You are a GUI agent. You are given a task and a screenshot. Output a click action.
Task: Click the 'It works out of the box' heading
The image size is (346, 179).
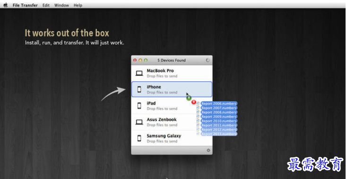pyautogui.click(x=67, y=33)
